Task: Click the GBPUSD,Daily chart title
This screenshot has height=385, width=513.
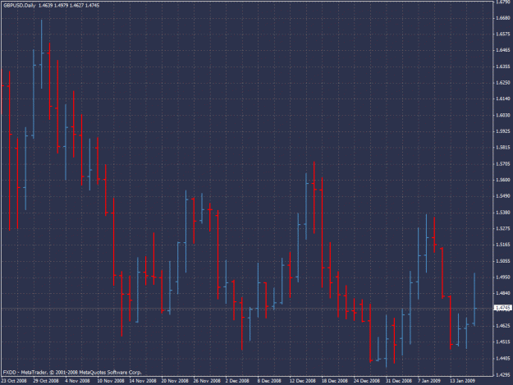Action: (19, 6)
